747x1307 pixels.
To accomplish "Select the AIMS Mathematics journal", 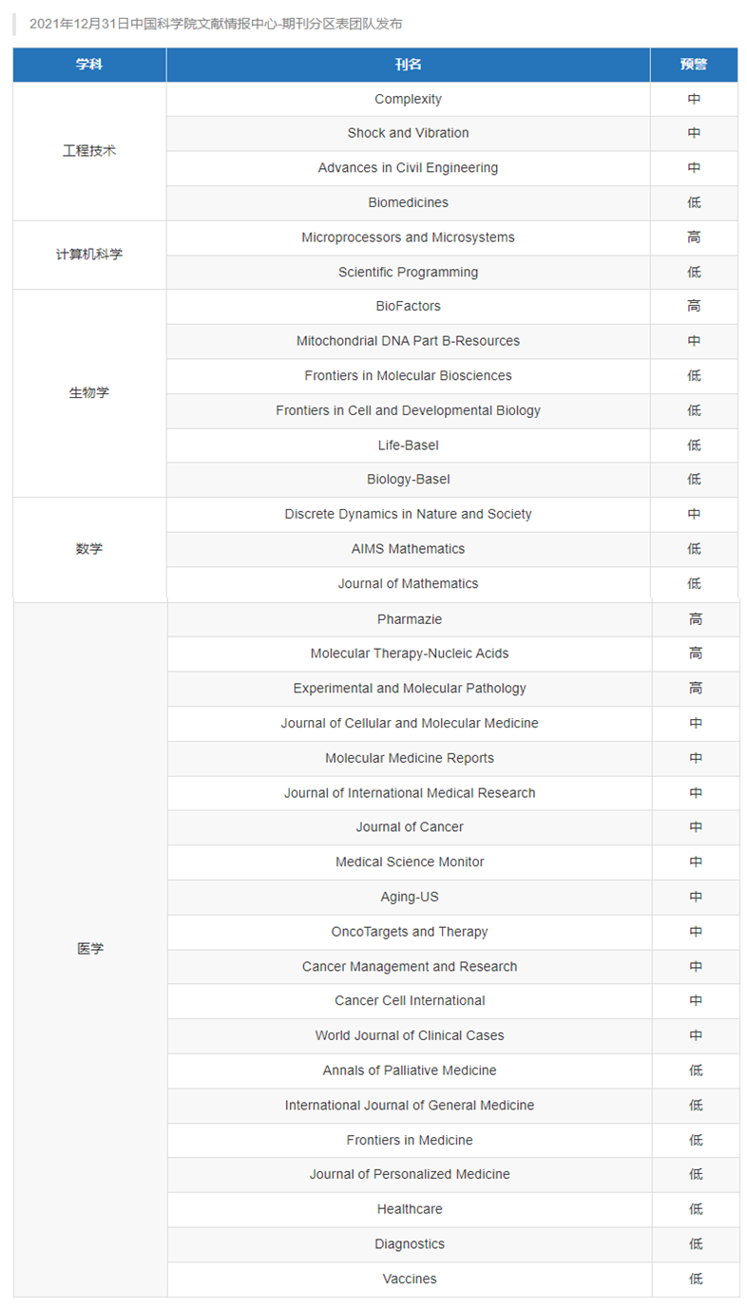I will pyautogui.click(x=408, y=549).
